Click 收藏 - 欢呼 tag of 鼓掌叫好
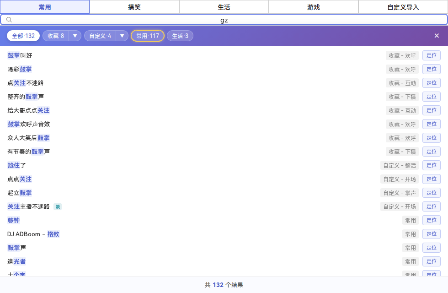Viewport: 448px width, 293px height. coord(402,55)
